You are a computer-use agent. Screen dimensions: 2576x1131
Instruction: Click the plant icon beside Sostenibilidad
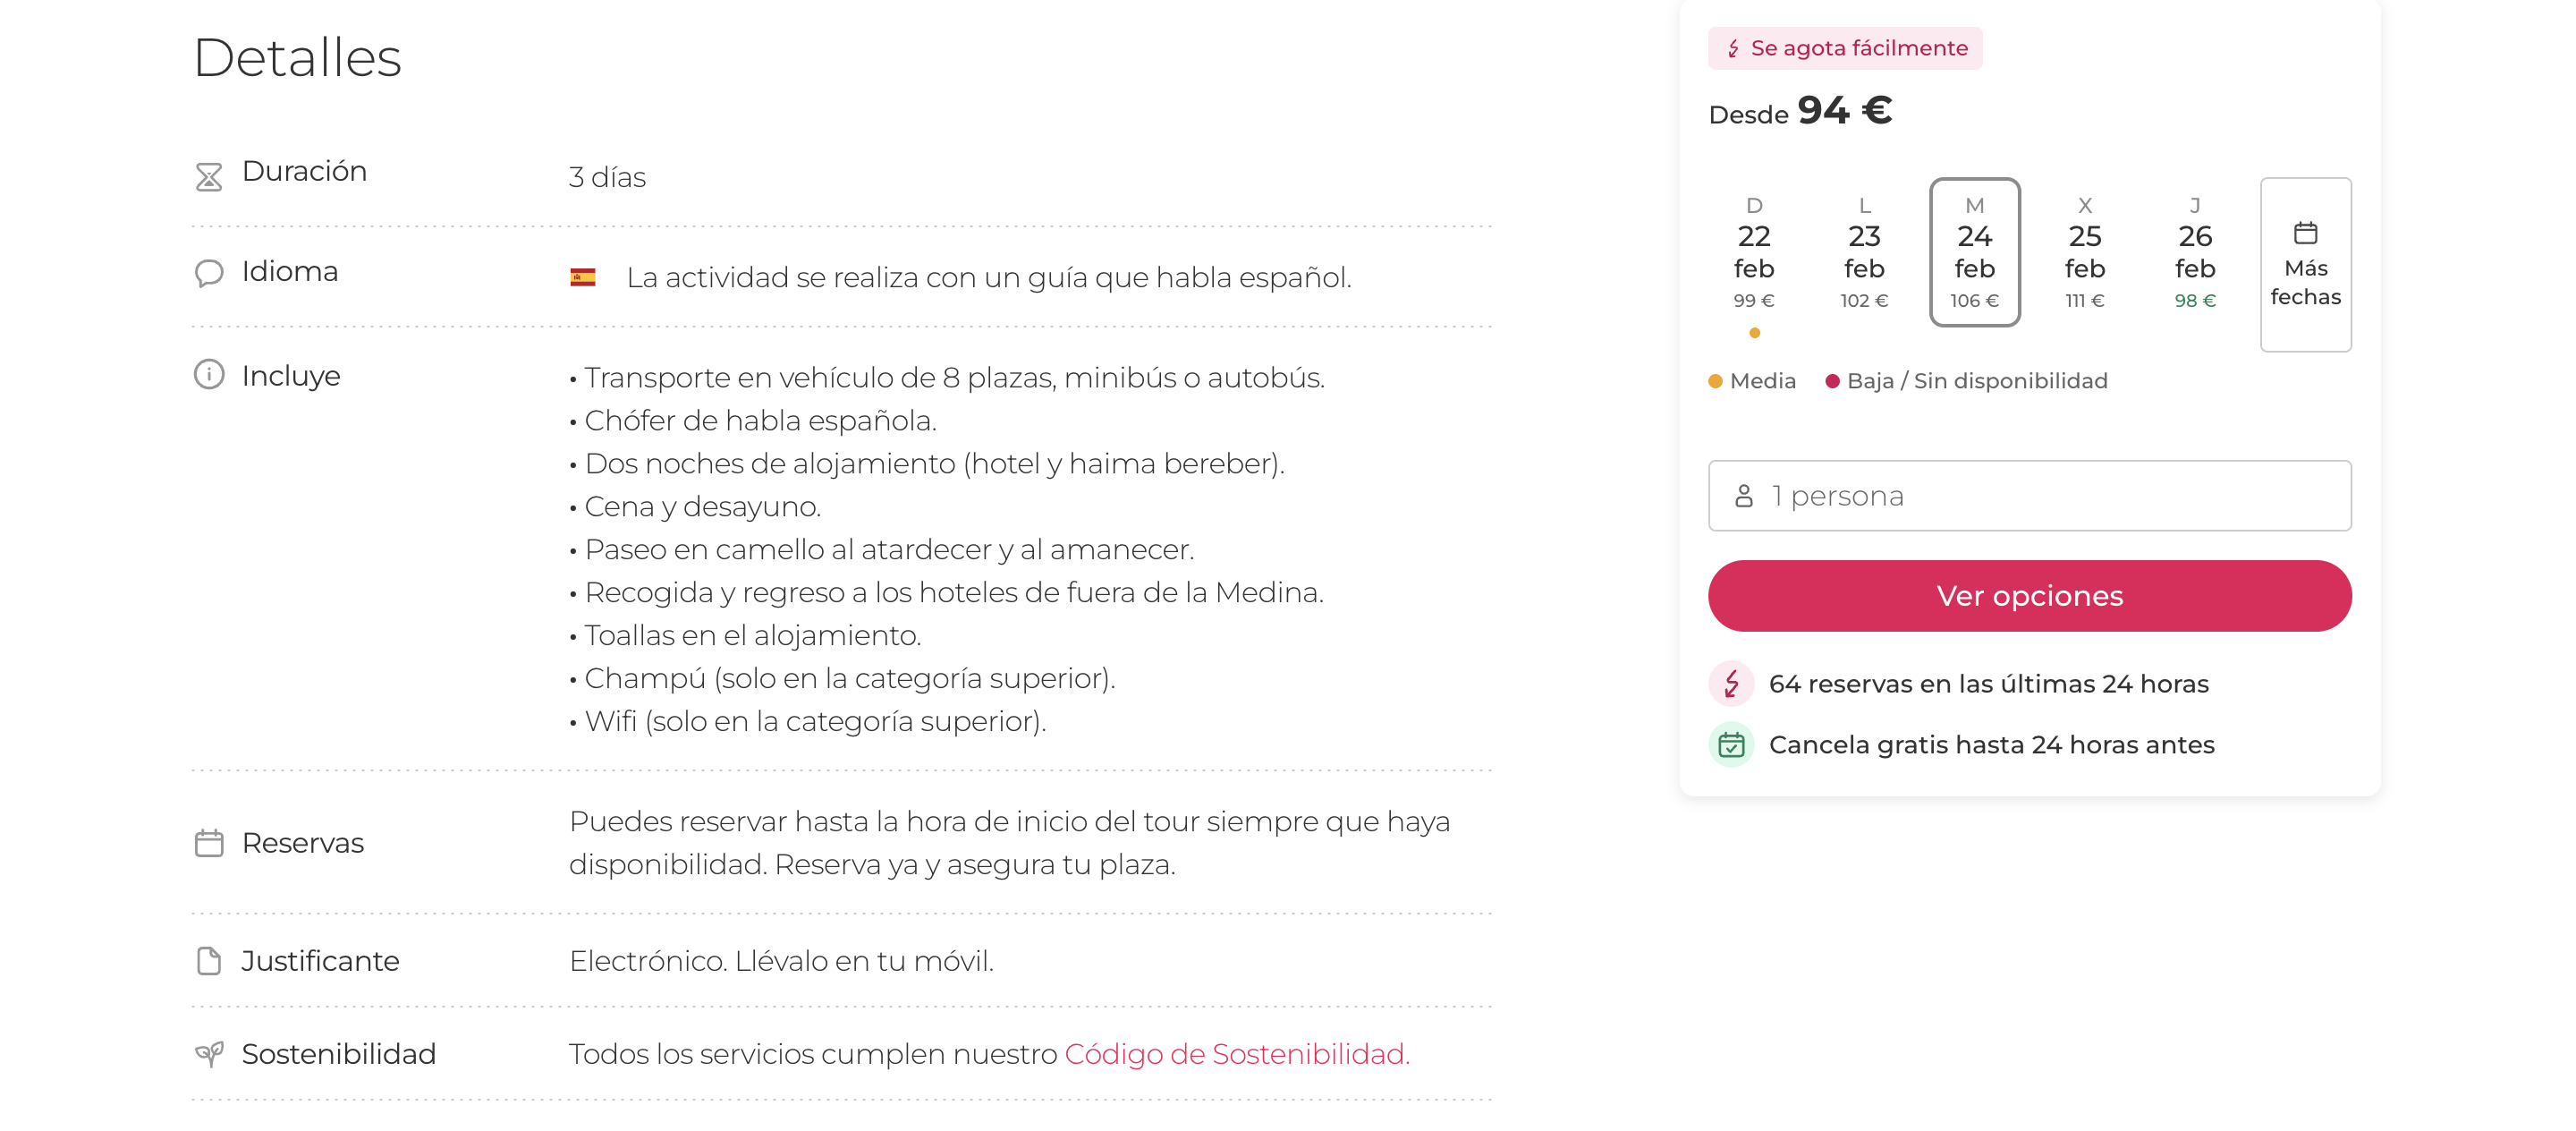(x=209, y=1054)
